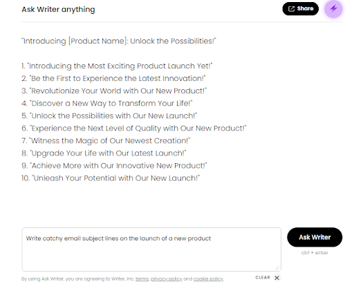This screenshot has height=284, width=354.
Task: Click the Share button
Action: (x=301, y=9)
